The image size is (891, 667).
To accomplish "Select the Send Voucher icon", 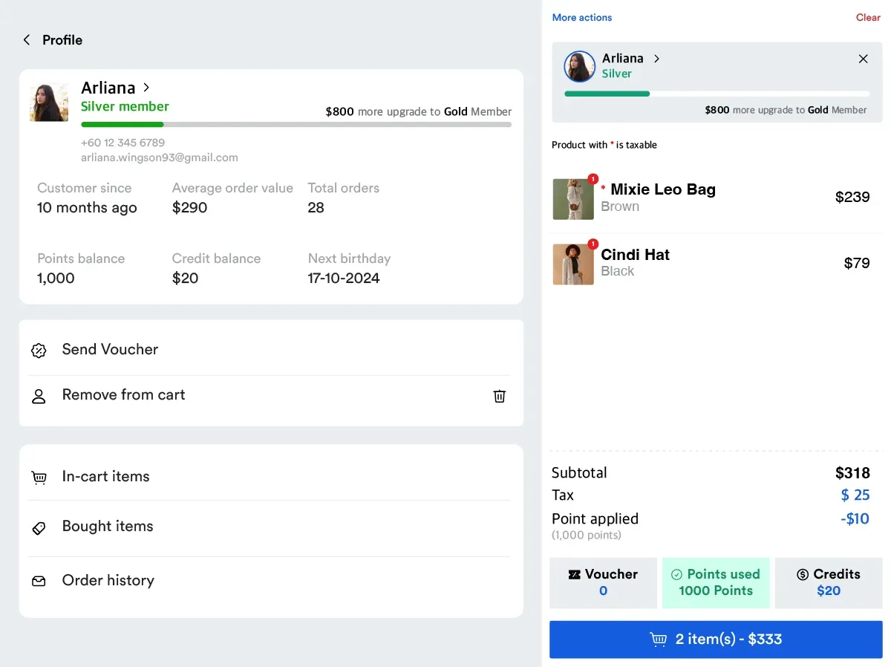I will (39, 349).
